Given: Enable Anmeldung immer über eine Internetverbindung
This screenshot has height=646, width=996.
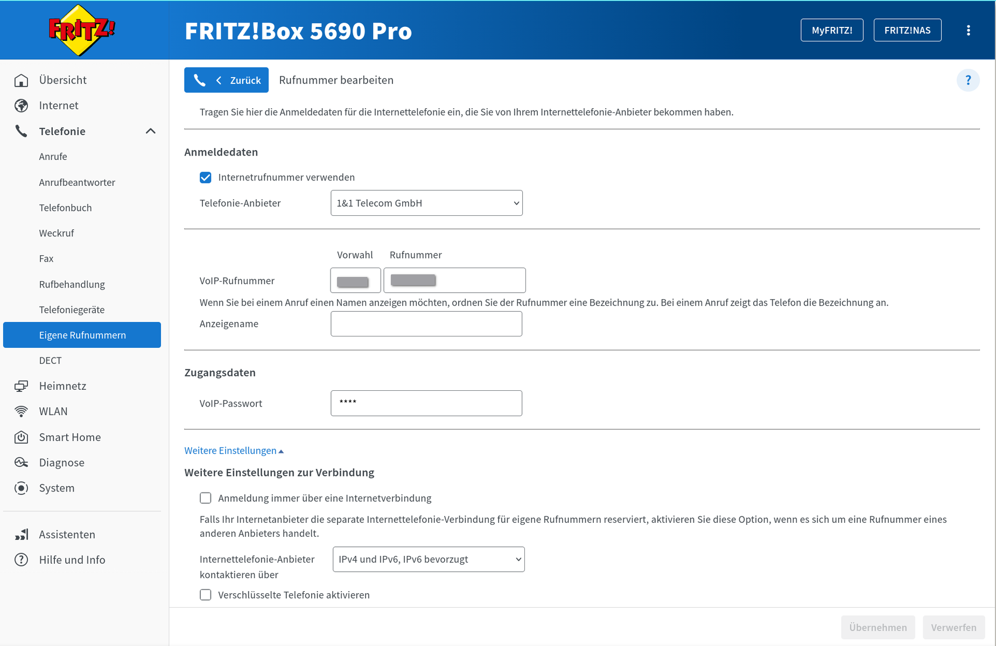Looking at the screenshot, I should [206, 498].
